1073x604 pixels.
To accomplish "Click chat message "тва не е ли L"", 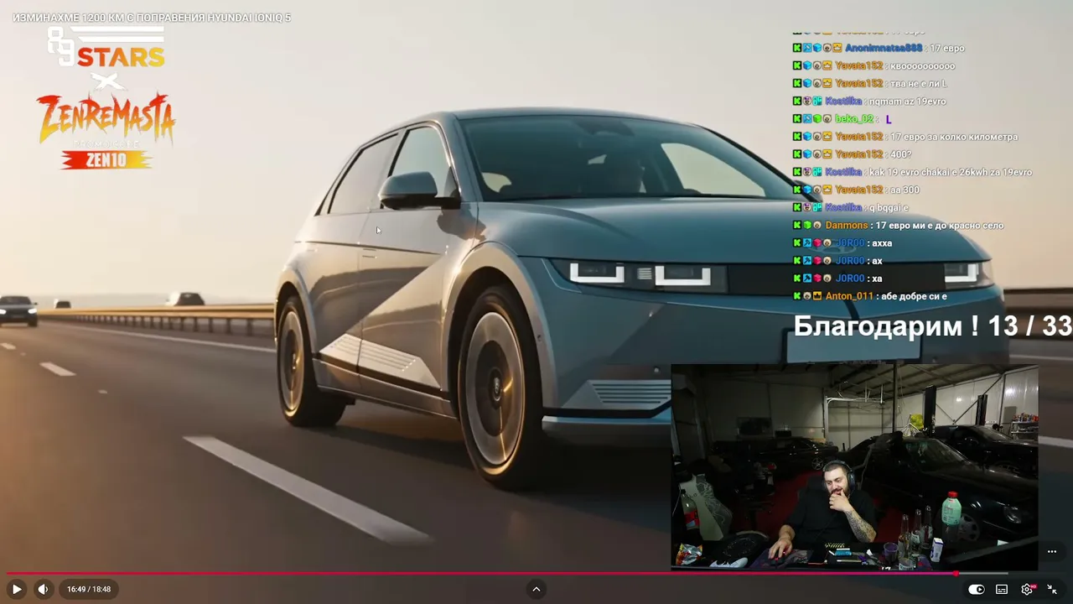I will pos(919,83).
